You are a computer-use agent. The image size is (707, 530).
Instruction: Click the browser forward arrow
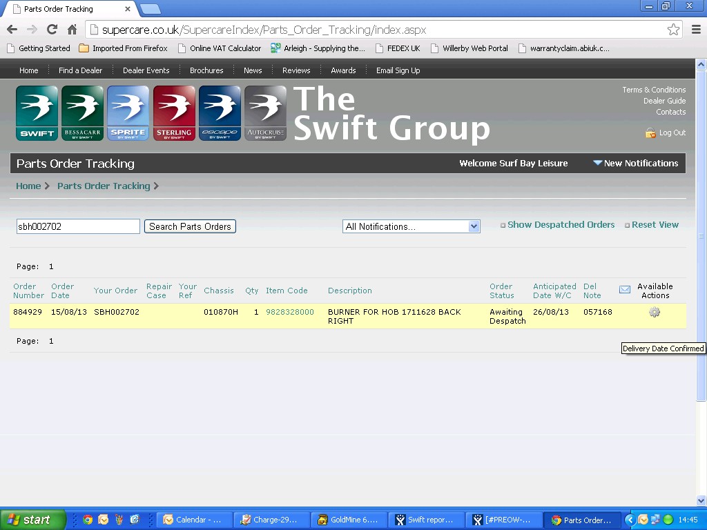pyautogui.click(x=32, y=30)
